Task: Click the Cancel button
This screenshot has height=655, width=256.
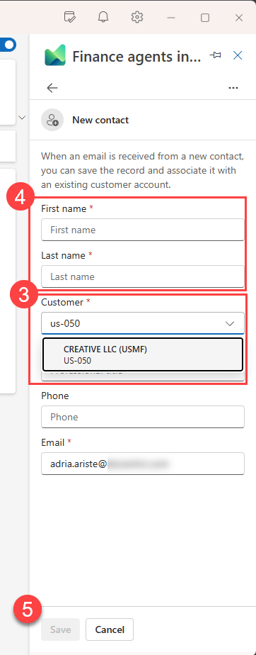Action: pos(110,629)
